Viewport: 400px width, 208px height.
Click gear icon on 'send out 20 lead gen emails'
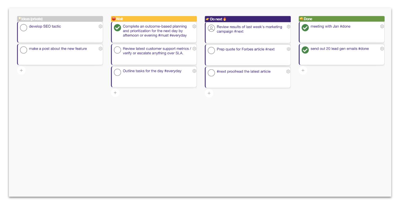(x=382, y=49)
